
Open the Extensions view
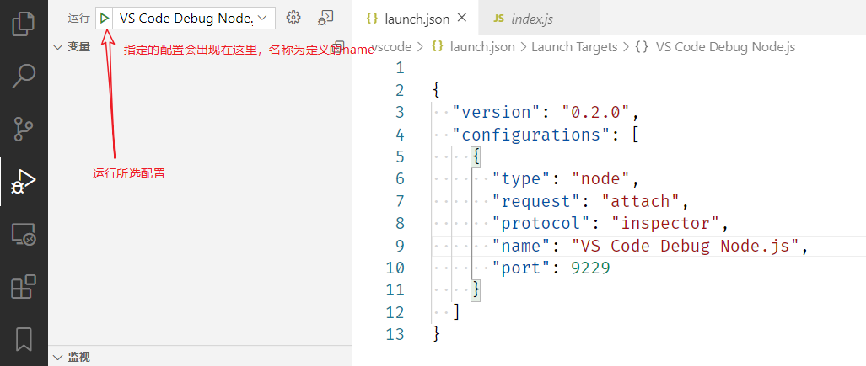pyautogui.click(x=24, y=287)
